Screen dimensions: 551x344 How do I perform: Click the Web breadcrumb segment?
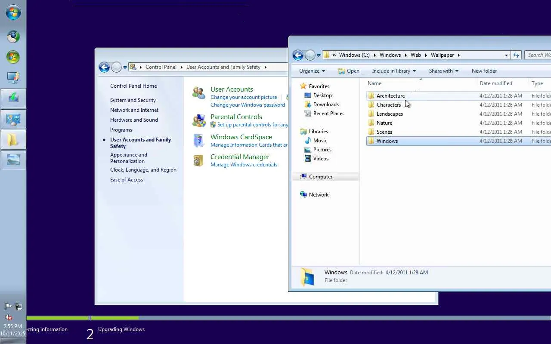pyautogui.click(x=416, y=55)
